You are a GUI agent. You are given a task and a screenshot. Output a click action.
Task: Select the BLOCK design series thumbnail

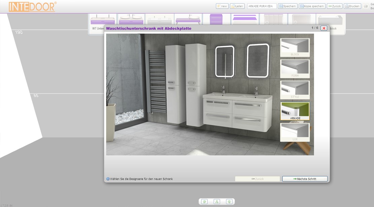[x=295, y=47]
